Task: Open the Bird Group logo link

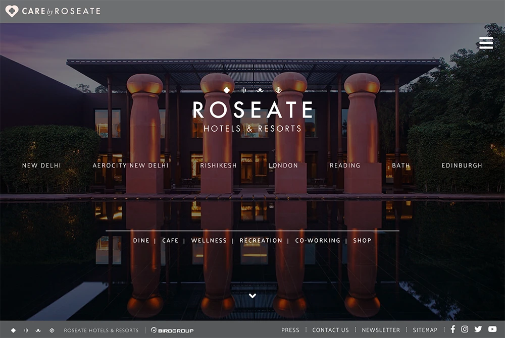Action: pos(172,330)
